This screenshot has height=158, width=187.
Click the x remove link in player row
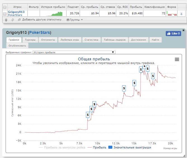[x=181, y=13]
